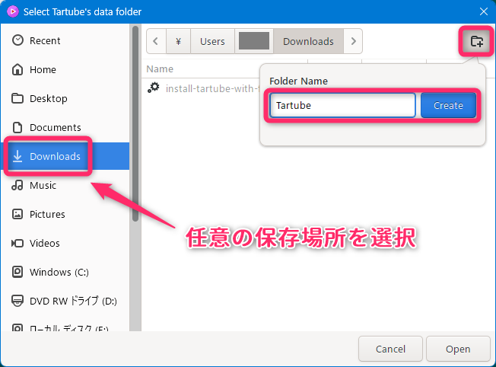Viewport: 496px width, 367px height.
Task: Click the Home house icon
Action: 17,69
